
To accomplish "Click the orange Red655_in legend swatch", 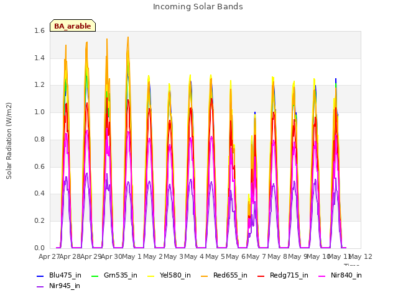I will [x=205, y=276].
